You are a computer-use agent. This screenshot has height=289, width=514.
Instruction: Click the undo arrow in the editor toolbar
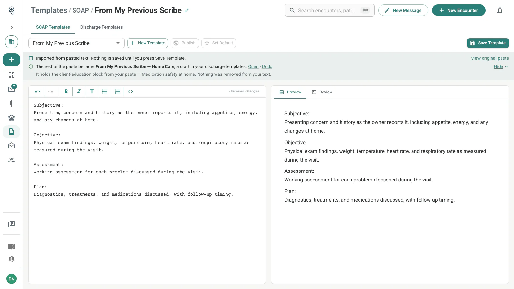coord(38,92)
